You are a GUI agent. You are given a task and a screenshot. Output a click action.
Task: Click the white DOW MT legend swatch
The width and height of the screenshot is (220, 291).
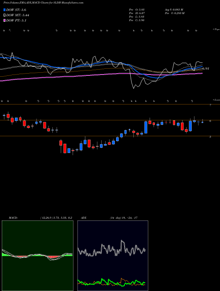[x=4, y=15]
